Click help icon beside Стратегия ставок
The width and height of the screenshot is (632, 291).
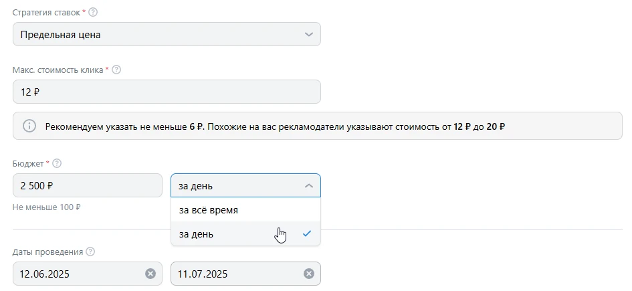[x=93, y=12]
